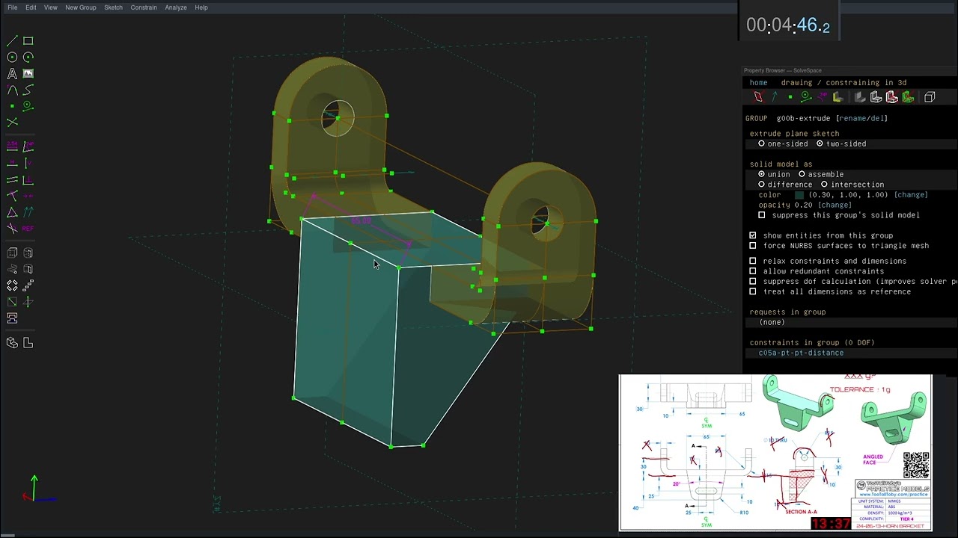Create sketch in new workplane group

point(12,302)
